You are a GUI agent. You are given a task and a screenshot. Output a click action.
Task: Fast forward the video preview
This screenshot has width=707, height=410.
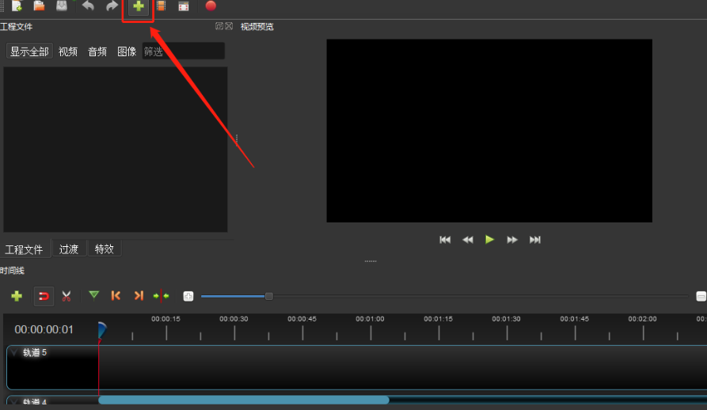[512, 240]
